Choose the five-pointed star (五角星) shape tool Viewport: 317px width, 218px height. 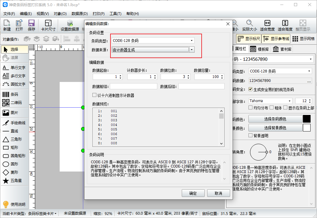pyautogui.click(x=14, y=181)
